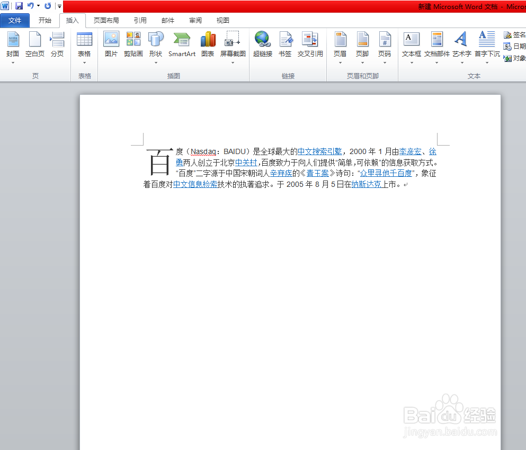Place cursor in text BAIDU

235,151
